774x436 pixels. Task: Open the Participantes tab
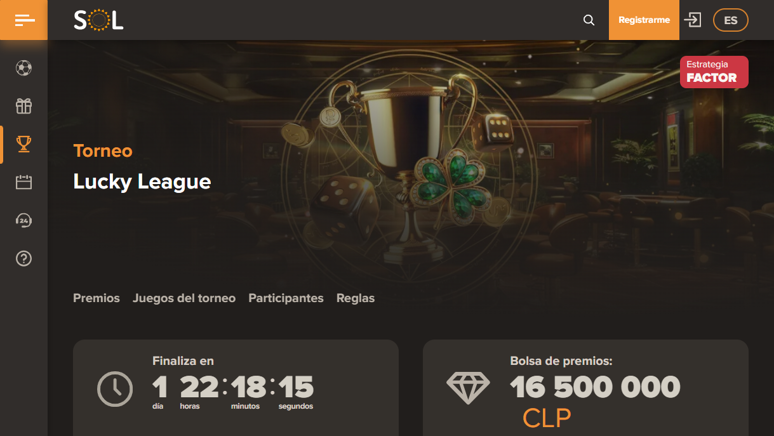(286, 298)
